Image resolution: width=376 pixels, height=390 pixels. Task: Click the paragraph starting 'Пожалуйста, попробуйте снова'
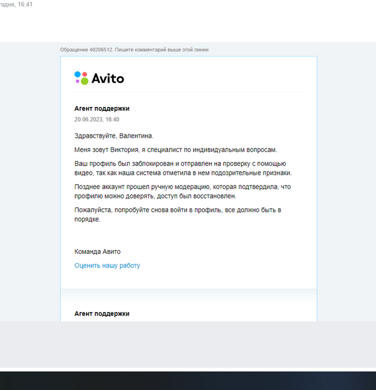(178, 215)
